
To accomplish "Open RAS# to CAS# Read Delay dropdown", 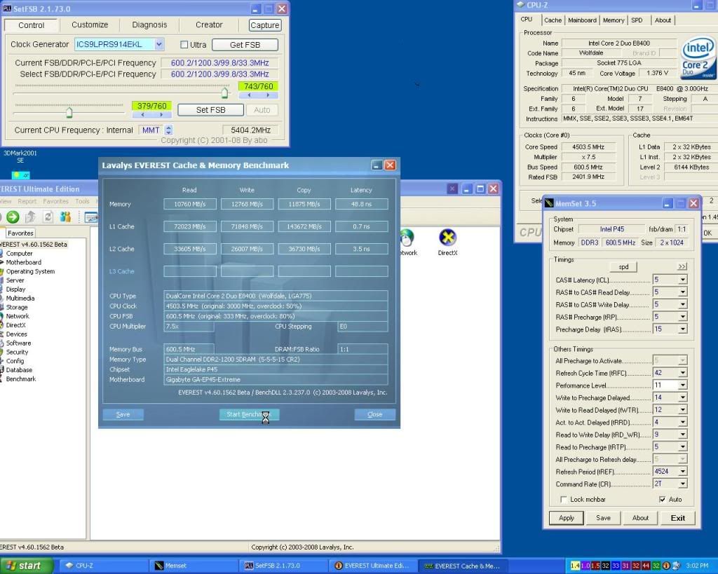I will (683, 292).
